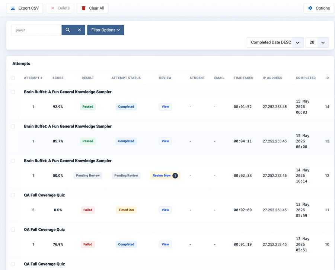
Task: Click the red X icon beside Delete
Action: [x=52, y=8]
